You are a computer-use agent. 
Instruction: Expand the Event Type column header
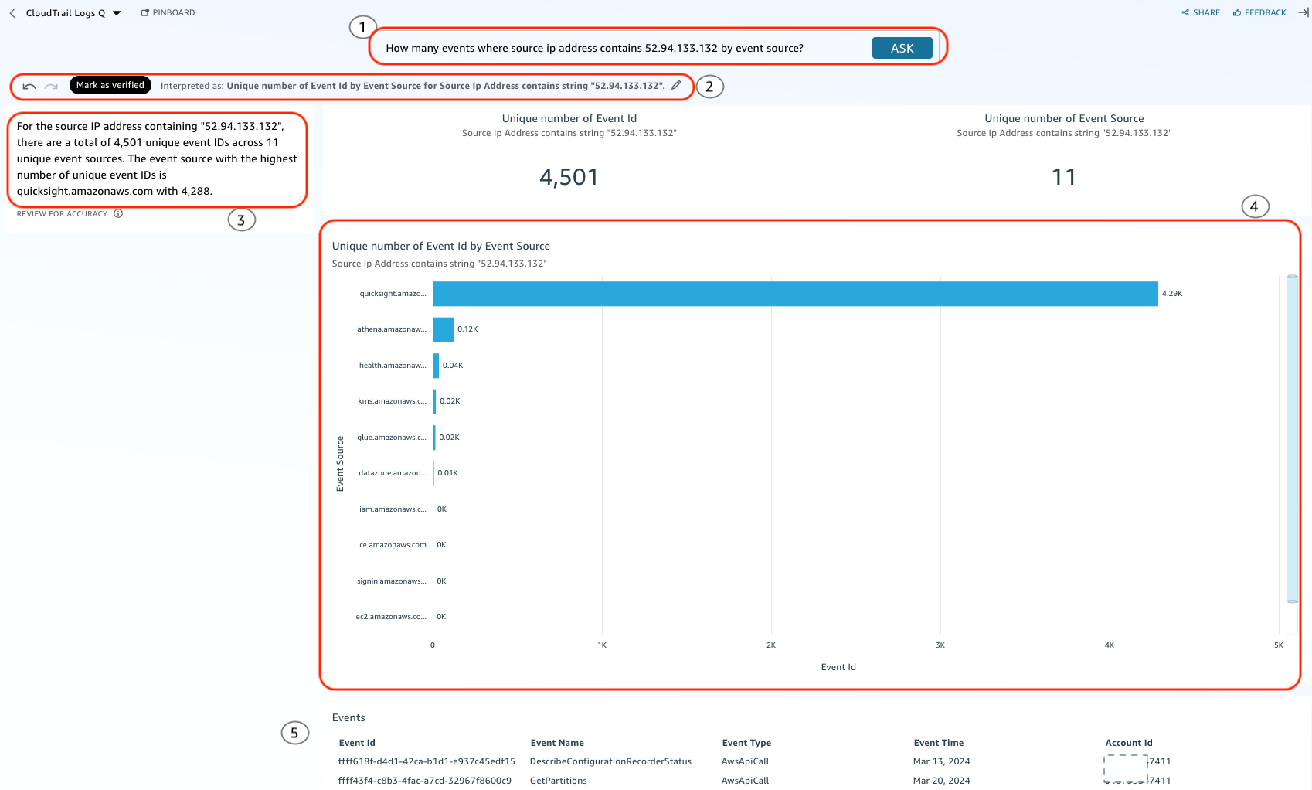pos(746,742)
